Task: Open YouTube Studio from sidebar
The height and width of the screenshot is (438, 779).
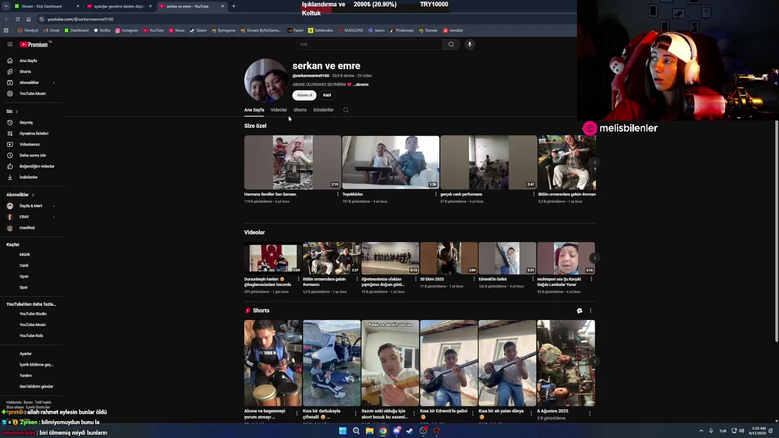Action: click(33, 314)
